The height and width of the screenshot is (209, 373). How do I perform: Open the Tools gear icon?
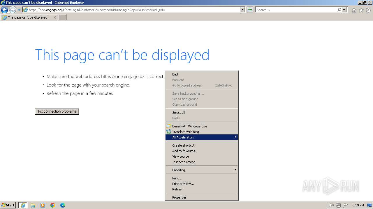coord(368,10)
